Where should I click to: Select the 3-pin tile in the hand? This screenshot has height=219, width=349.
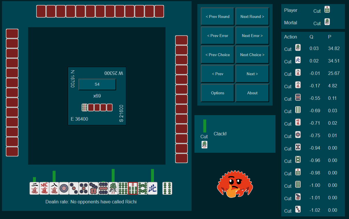74,188
